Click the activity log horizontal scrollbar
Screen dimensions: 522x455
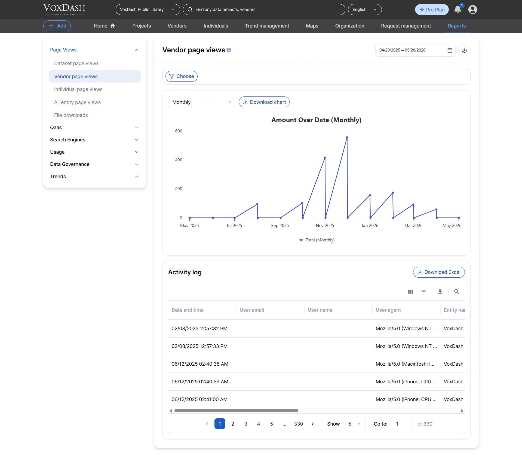pyautogui.click(x=236, y=411)
